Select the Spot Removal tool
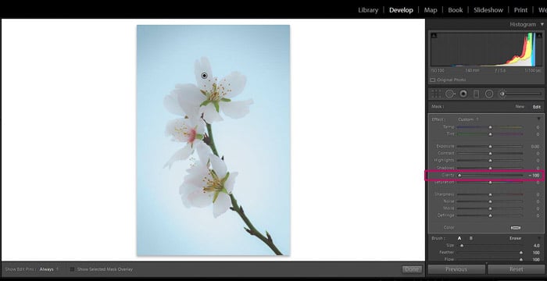The height and width of the screenshot is (281, 547). point(449,94)
